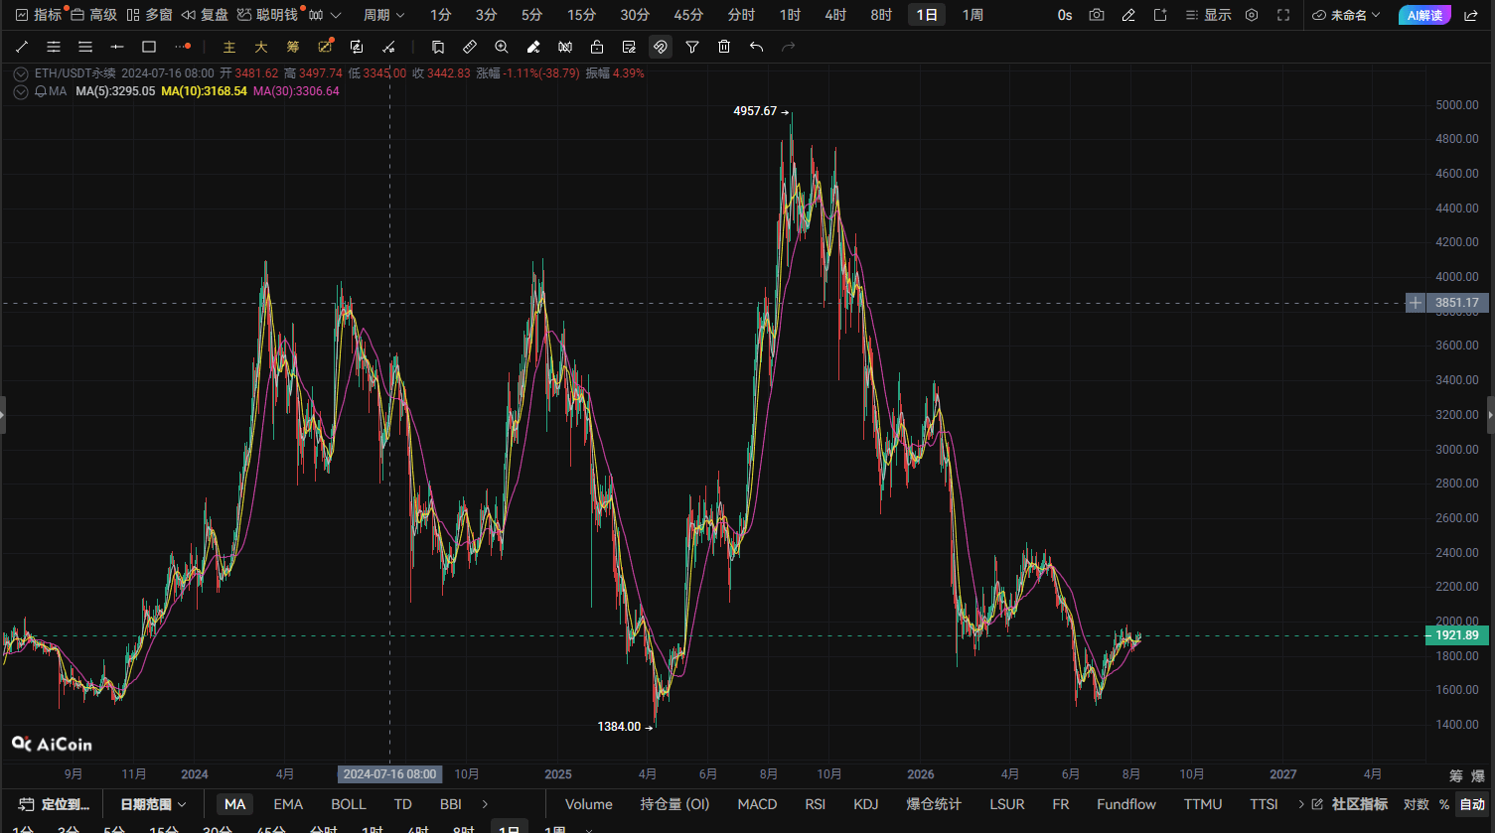Switch to 15分 timeframe

581,15
